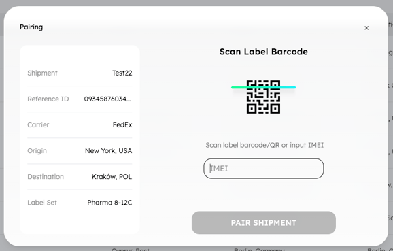Click the Destination field label

coord(46,177)
